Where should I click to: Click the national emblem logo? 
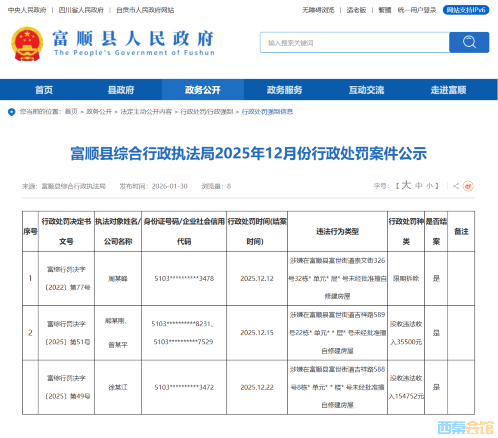(x=27, y=43)
